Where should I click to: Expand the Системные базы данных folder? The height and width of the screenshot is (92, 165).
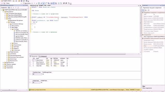5,14
